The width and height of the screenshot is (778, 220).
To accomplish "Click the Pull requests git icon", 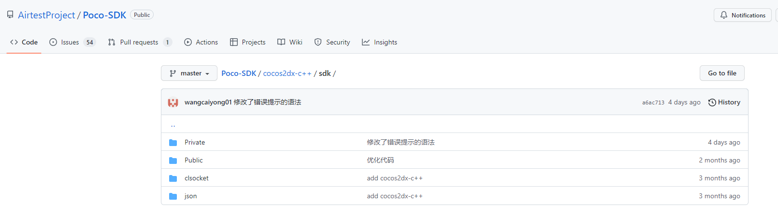I will point(112,42).
